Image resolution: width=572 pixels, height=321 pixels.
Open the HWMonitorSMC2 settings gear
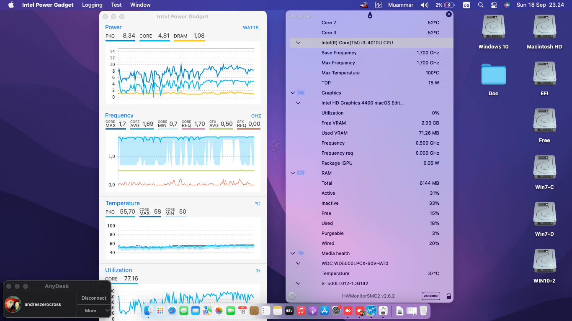tap(292, 296)
